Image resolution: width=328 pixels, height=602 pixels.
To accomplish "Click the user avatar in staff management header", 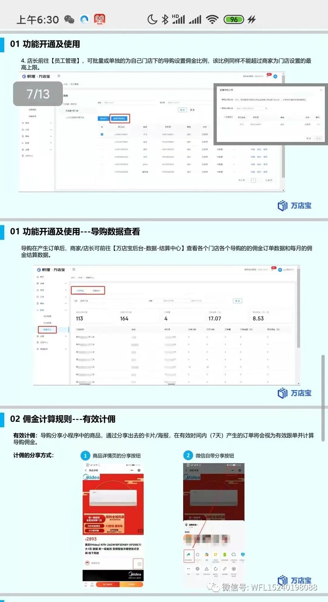I will click(275, 76).
